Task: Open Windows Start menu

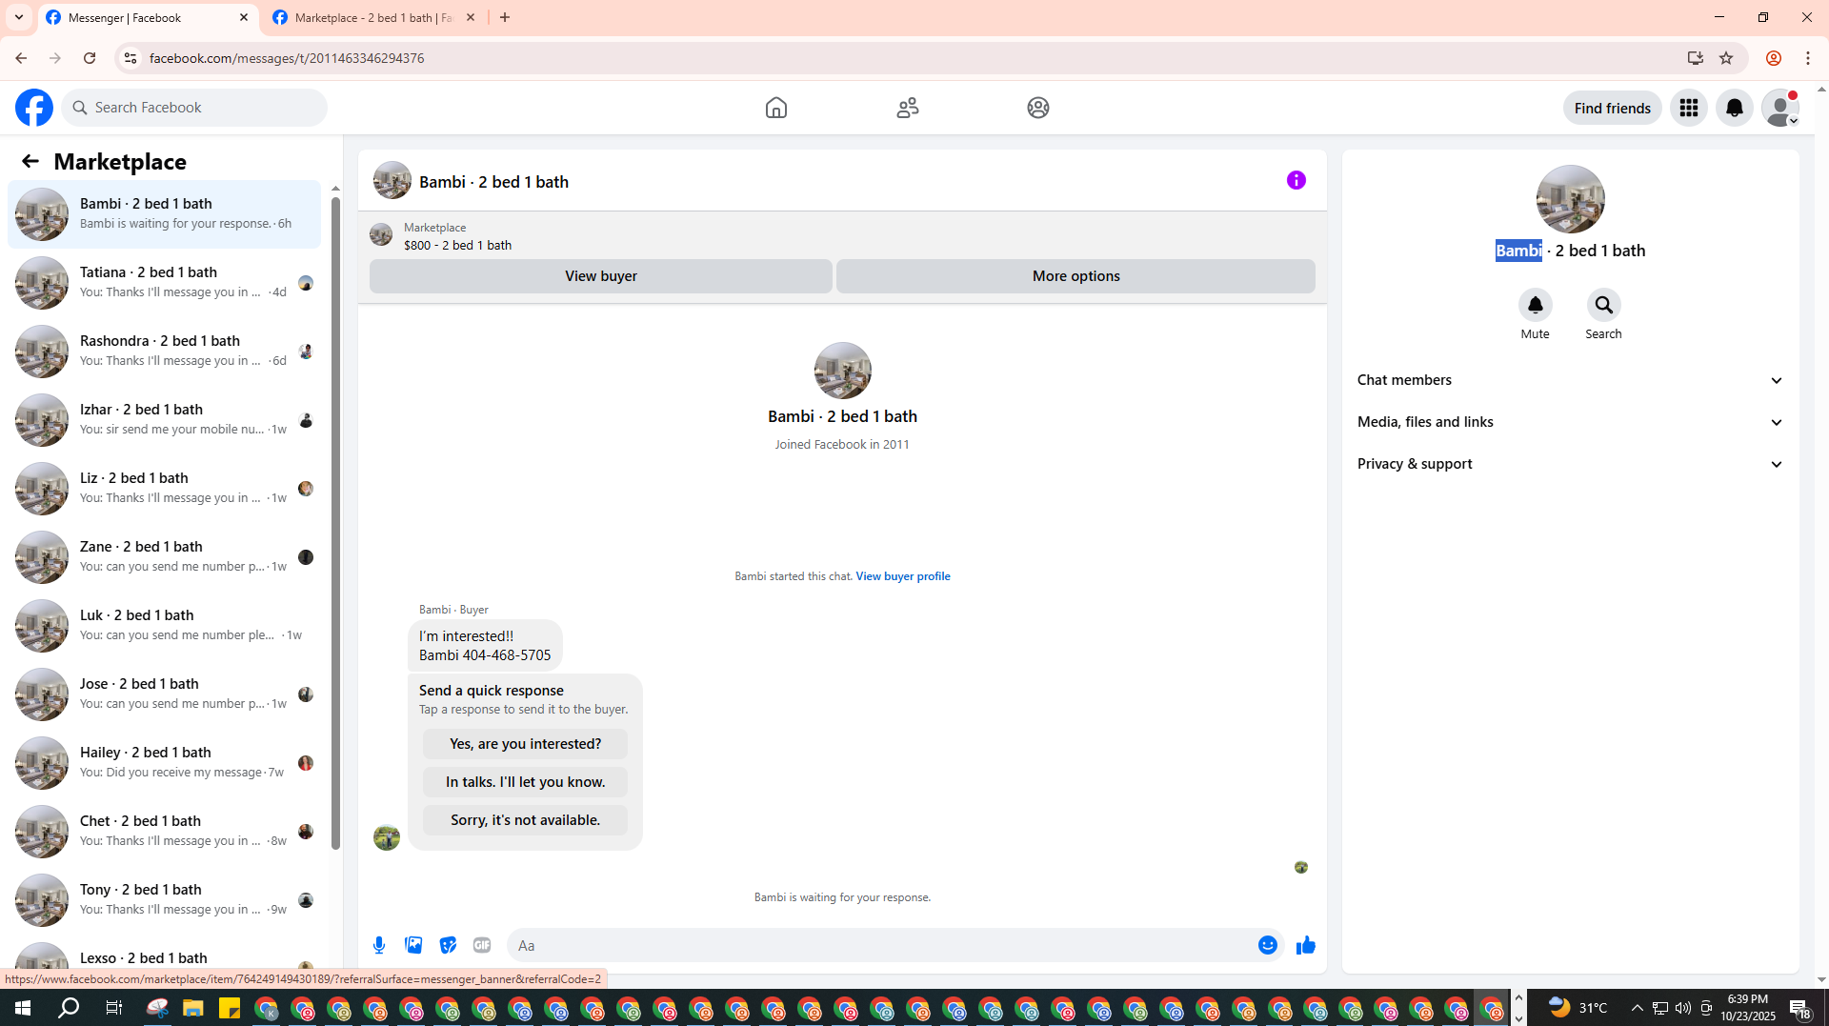Action: pyautogui.click(x=23, y=1008)
